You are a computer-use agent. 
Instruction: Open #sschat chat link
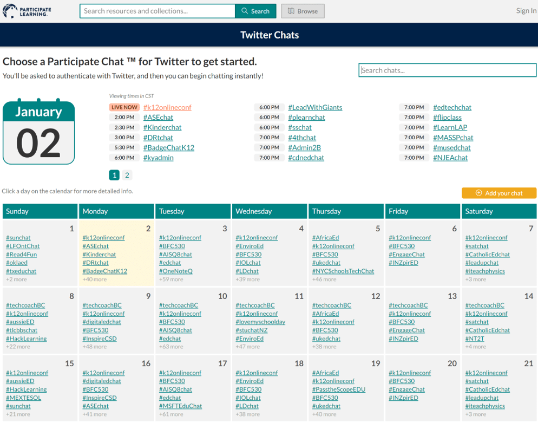tap(300, 127)
